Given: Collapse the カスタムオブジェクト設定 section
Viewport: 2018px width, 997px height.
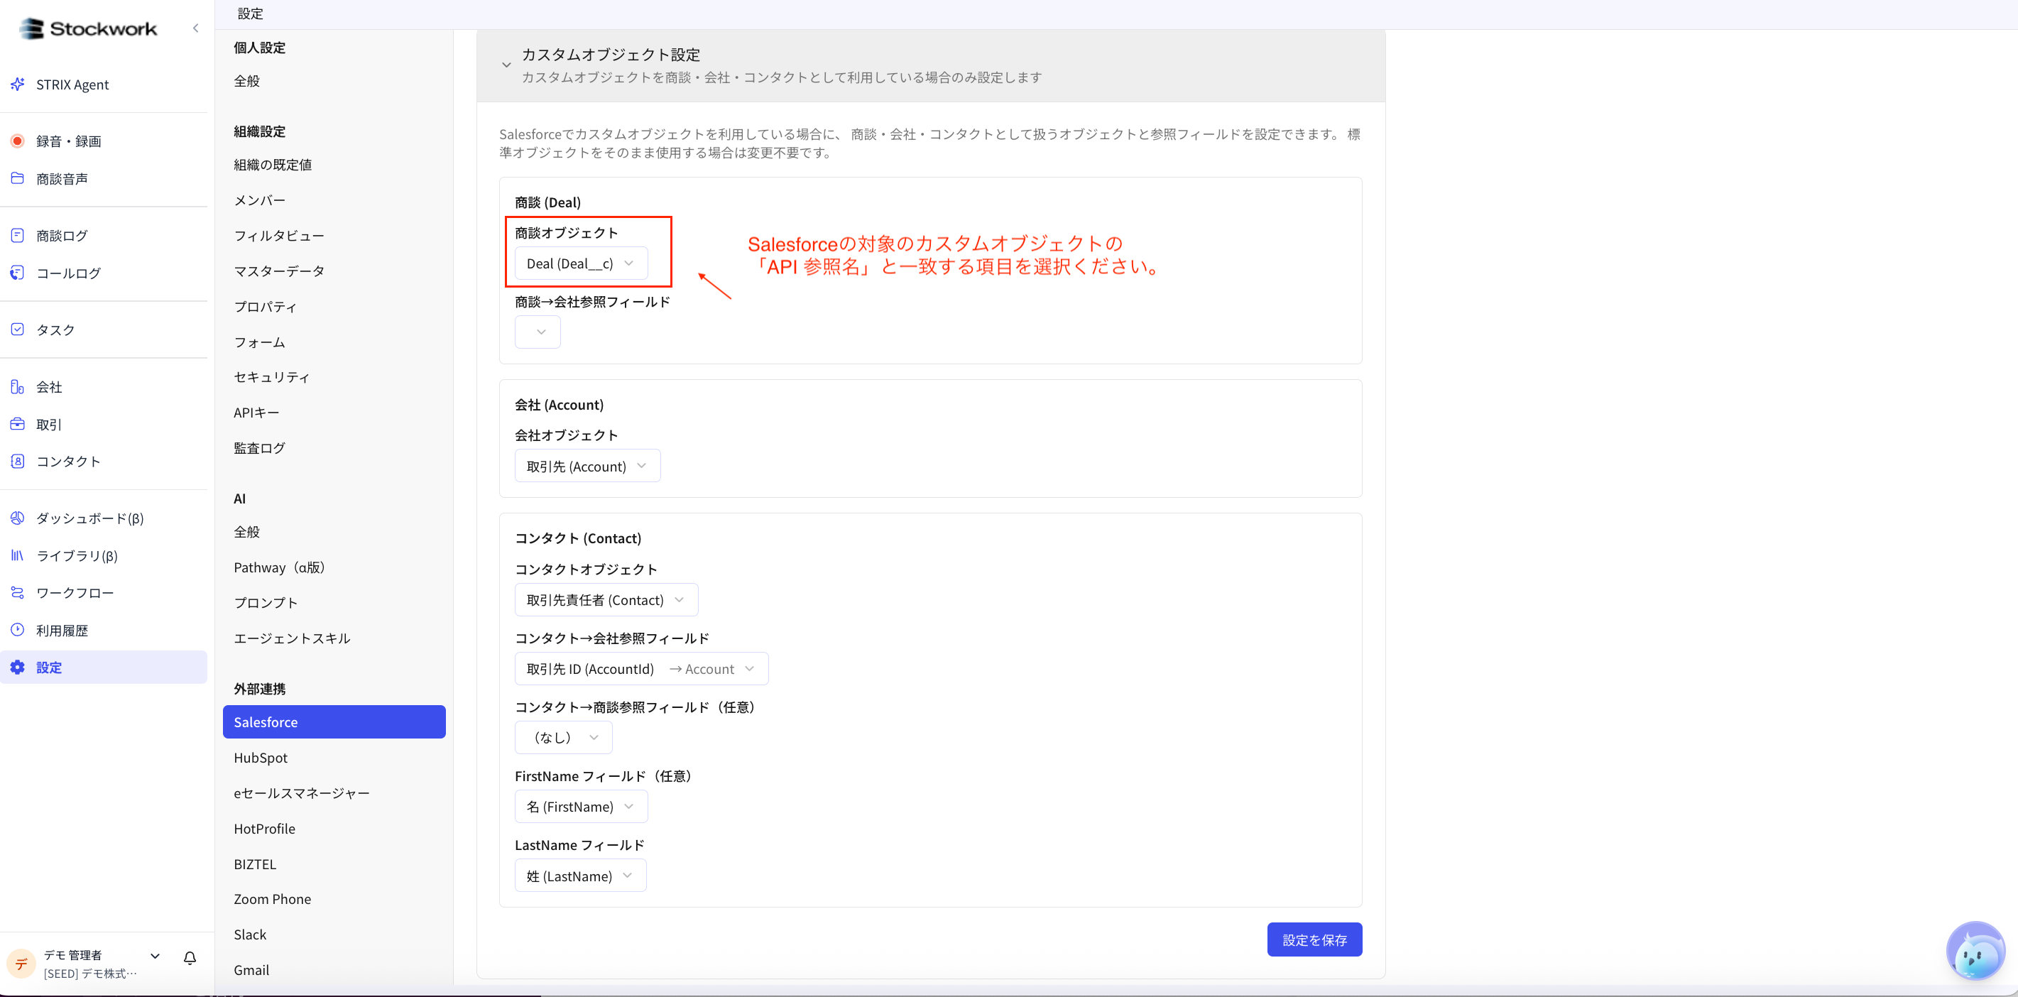Looking at the screenshot, I should 506,65.
